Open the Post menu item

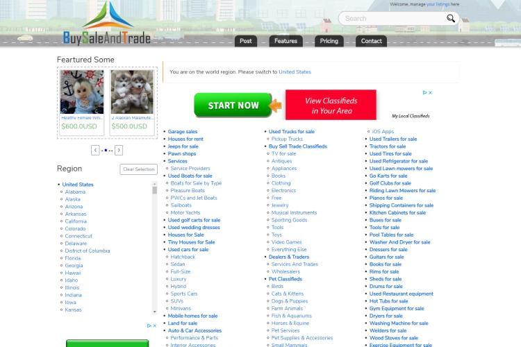pos(246,41)
